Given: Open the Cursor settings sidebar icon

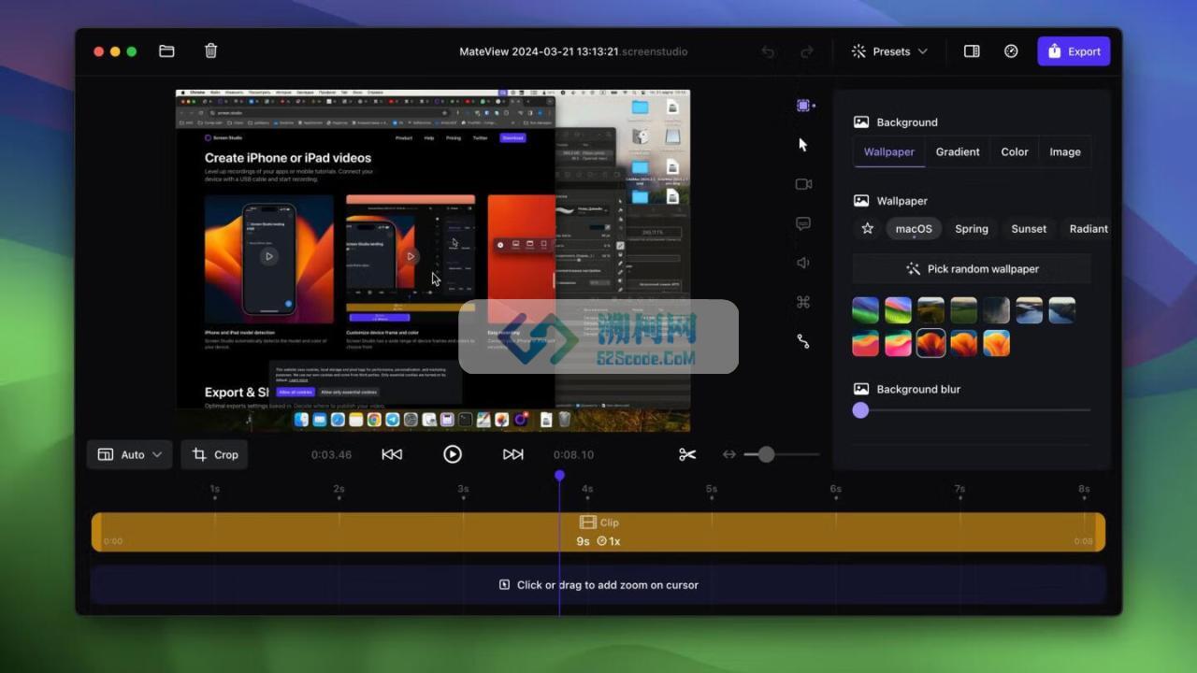Looking at the screenshot, I should [803, 145].
